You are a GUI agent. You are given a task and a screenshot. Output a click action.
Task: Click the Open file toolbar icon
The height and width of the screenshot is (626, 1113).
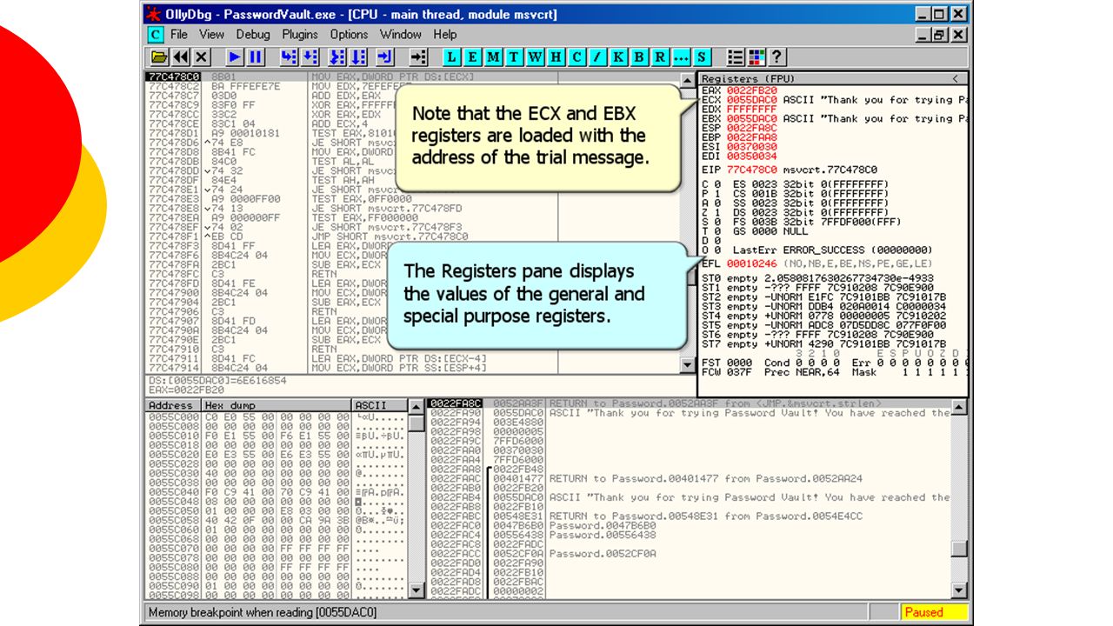(159, 57)
